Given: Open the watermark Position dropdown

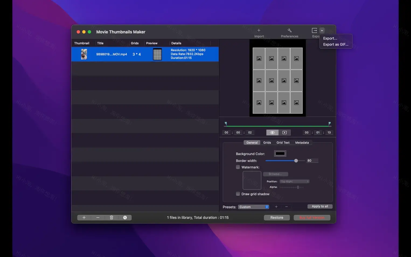Looking at the screenshot, I should click(x=294, y=181).
